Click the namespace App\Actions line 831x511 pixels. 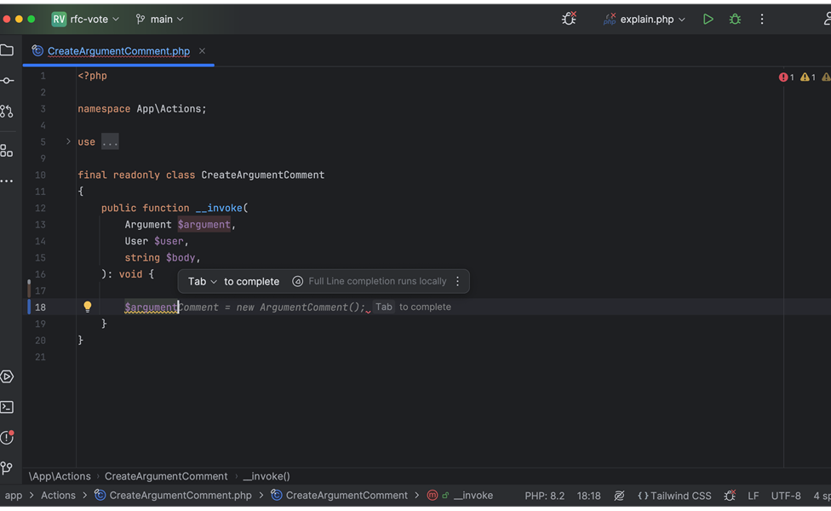[142, 109]
